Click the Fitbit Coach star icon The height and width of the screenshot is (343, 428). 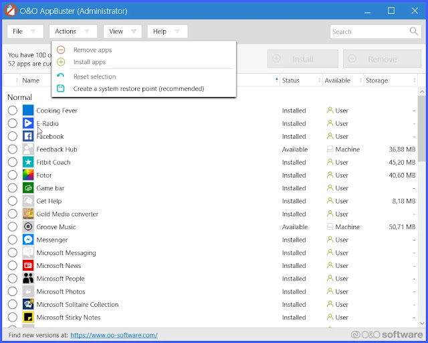tap(28, 162)
